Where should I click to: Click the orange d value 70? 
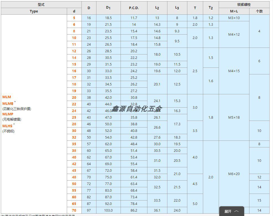74,210
